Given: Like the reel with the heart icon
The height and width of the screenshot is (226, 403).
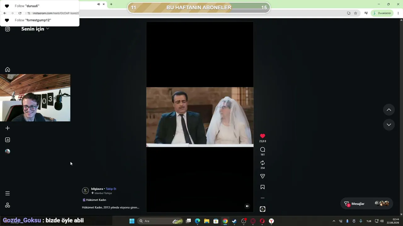Looking at the screenshot, I should [263, 136].
